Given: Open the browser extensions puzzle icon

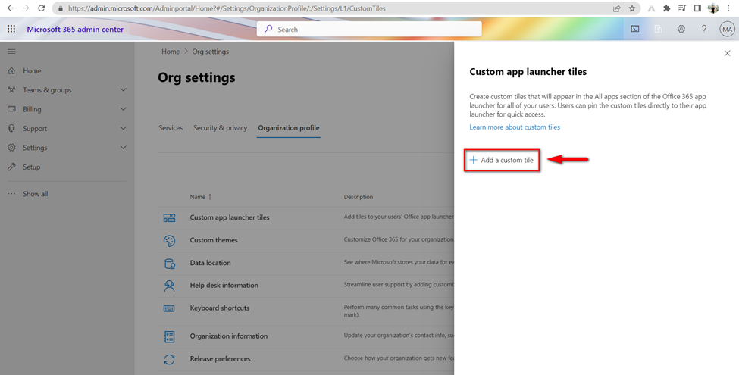Looking at the screenshot, I should coord(666,8).
